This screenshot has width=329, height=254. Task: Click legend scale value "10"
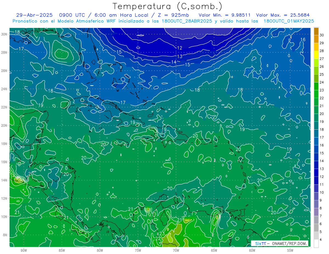pyautogui.click(x=322, y=193)
